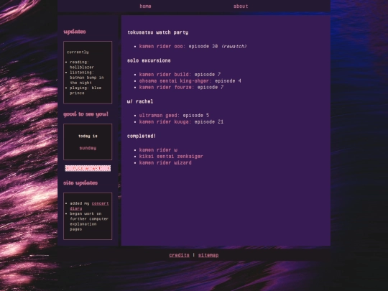Click 'began work on further computer explanation pages'
Screen dimensions: 388x291
(x=89, y=221)
